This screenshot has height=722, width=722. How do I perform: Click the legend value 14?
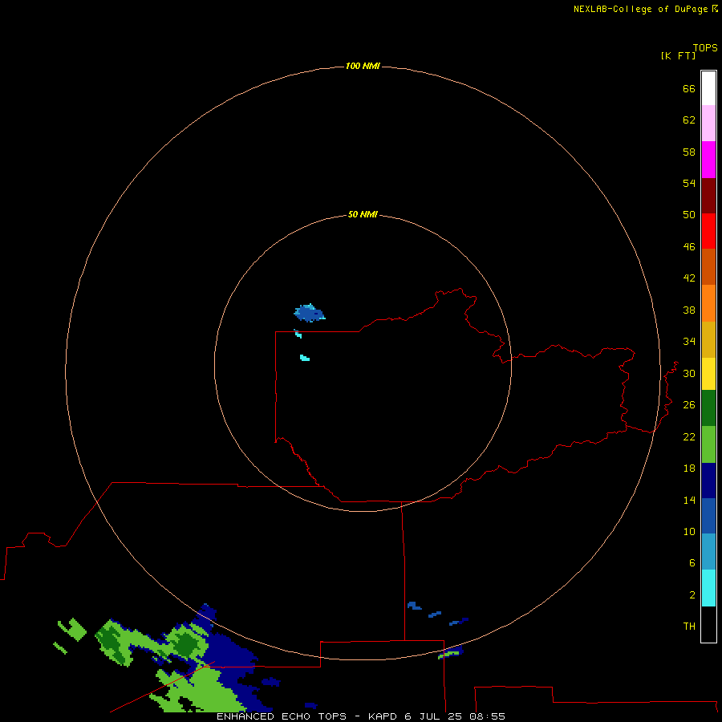689,500
